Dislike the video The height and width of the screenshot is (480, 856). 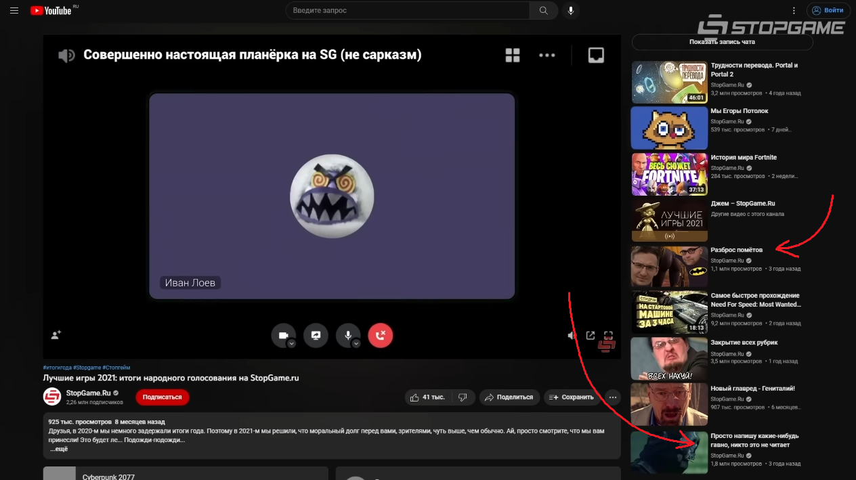pyautogui.click(x=463, y=397)
